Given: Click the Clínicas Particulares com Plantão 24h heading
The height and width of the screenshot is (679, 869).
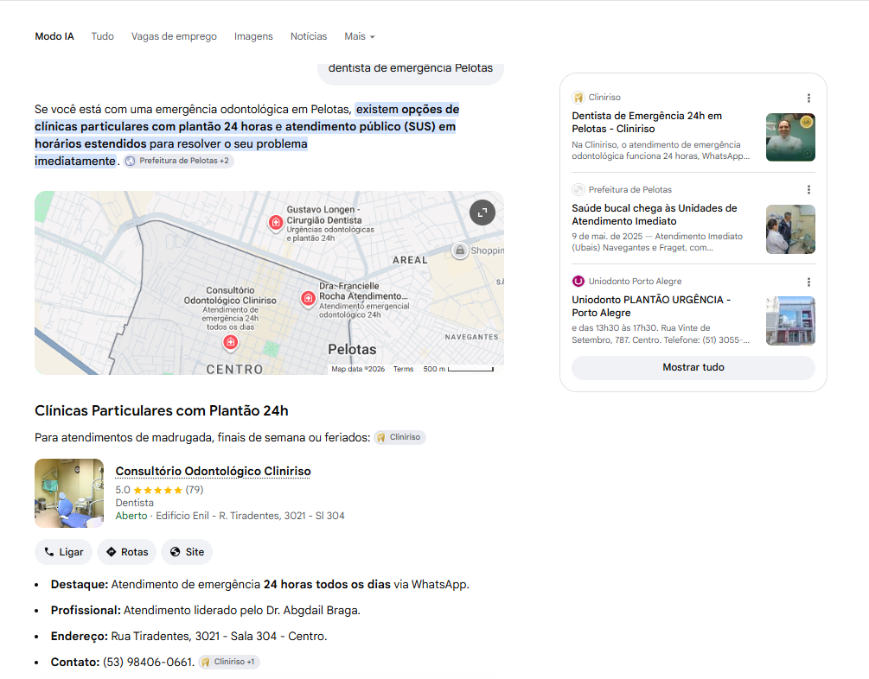Looking at the screenshot, I should 162,411.
